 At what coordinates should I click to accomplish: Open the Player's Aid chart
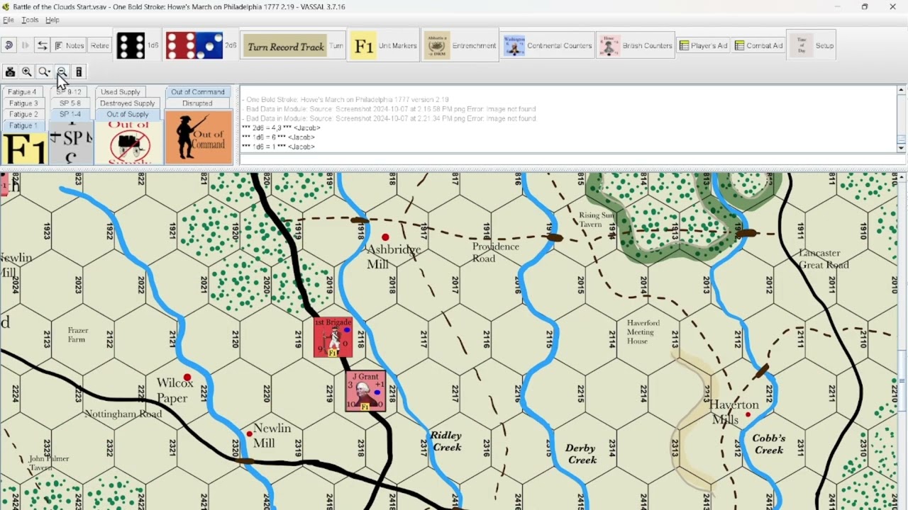tap(703, 45)
